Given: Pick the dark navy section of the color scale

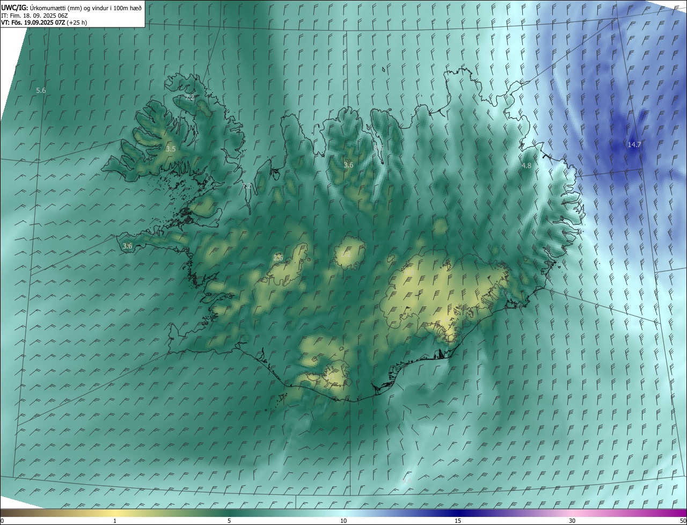Looking at the screenshot, I should coord(458,513).
